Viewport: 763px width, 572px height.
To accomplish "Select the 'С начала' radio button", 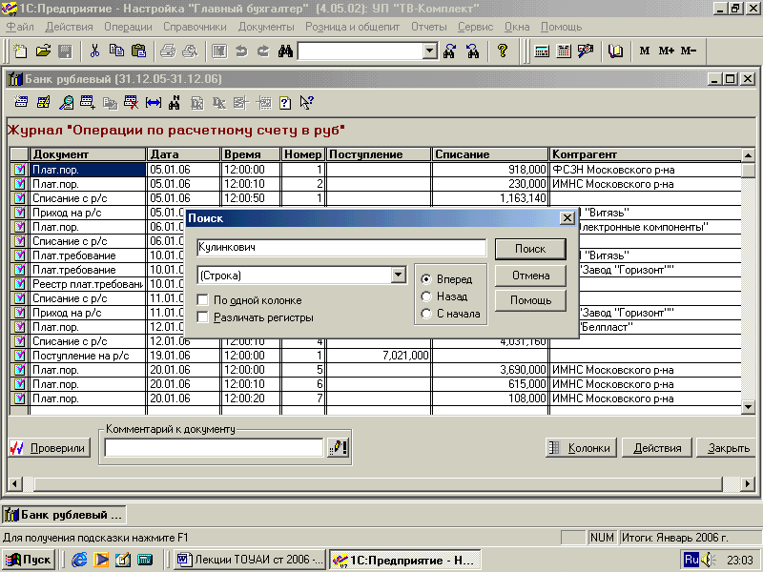I will click(x=426, y=314).
